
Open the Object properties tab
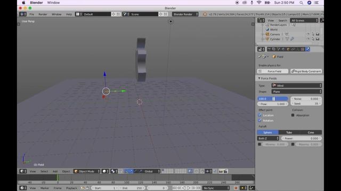[288, 49]
